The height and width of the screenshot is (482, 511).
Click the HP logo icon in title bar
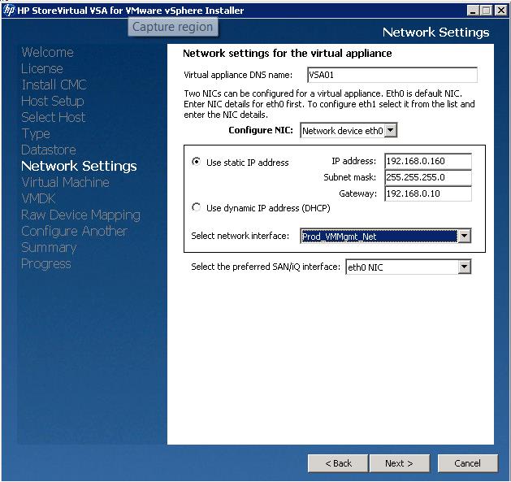pos(9,10)
